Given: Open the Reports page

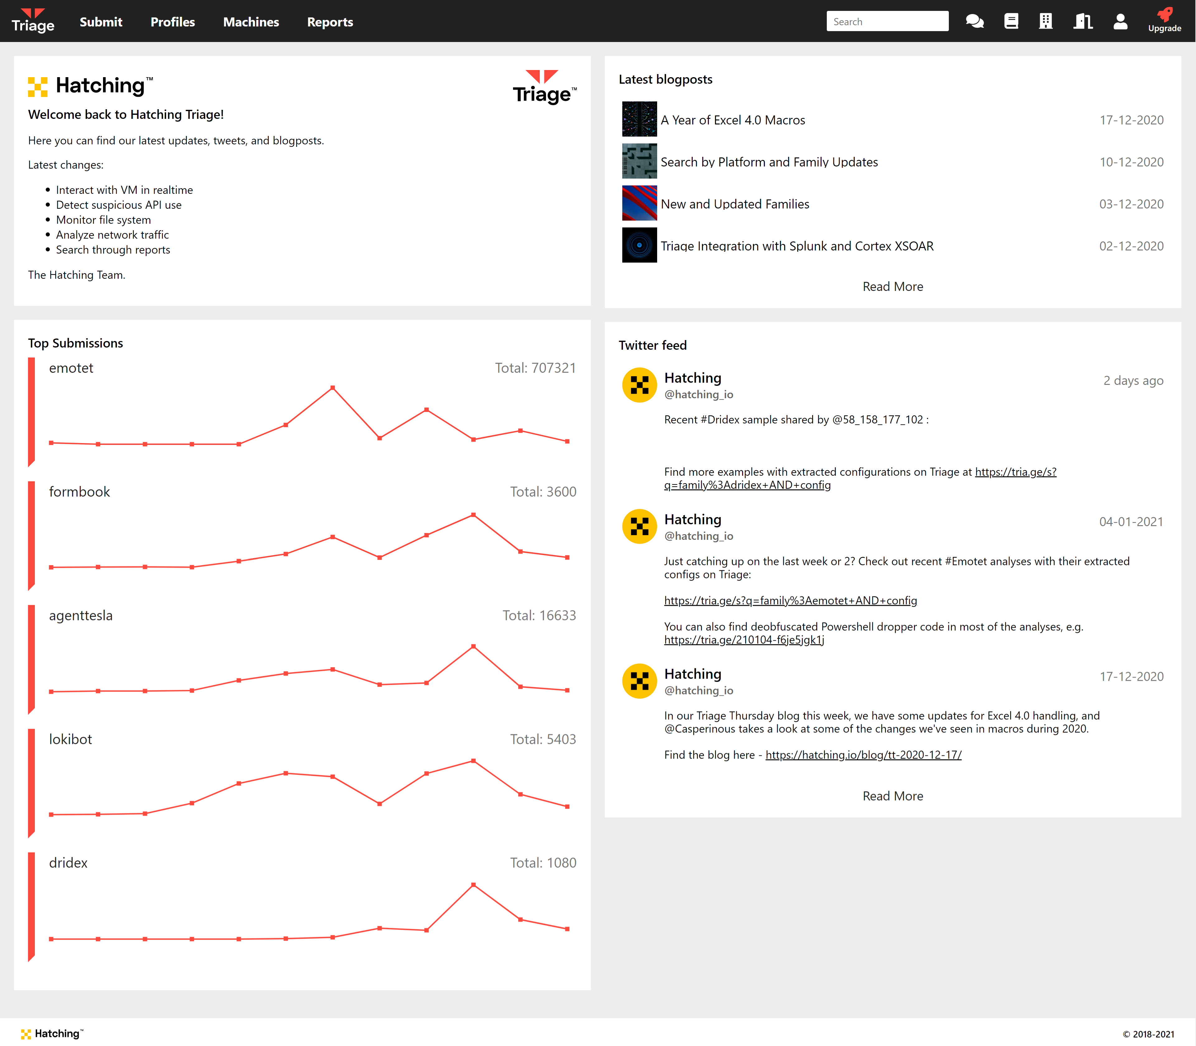Looking at the screenshot, I should [x=330, y=22].
